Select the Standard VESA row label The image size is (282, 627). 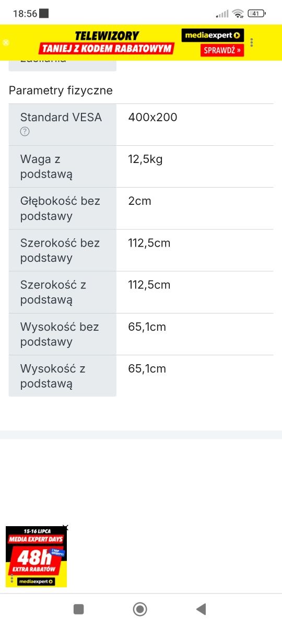61,118
